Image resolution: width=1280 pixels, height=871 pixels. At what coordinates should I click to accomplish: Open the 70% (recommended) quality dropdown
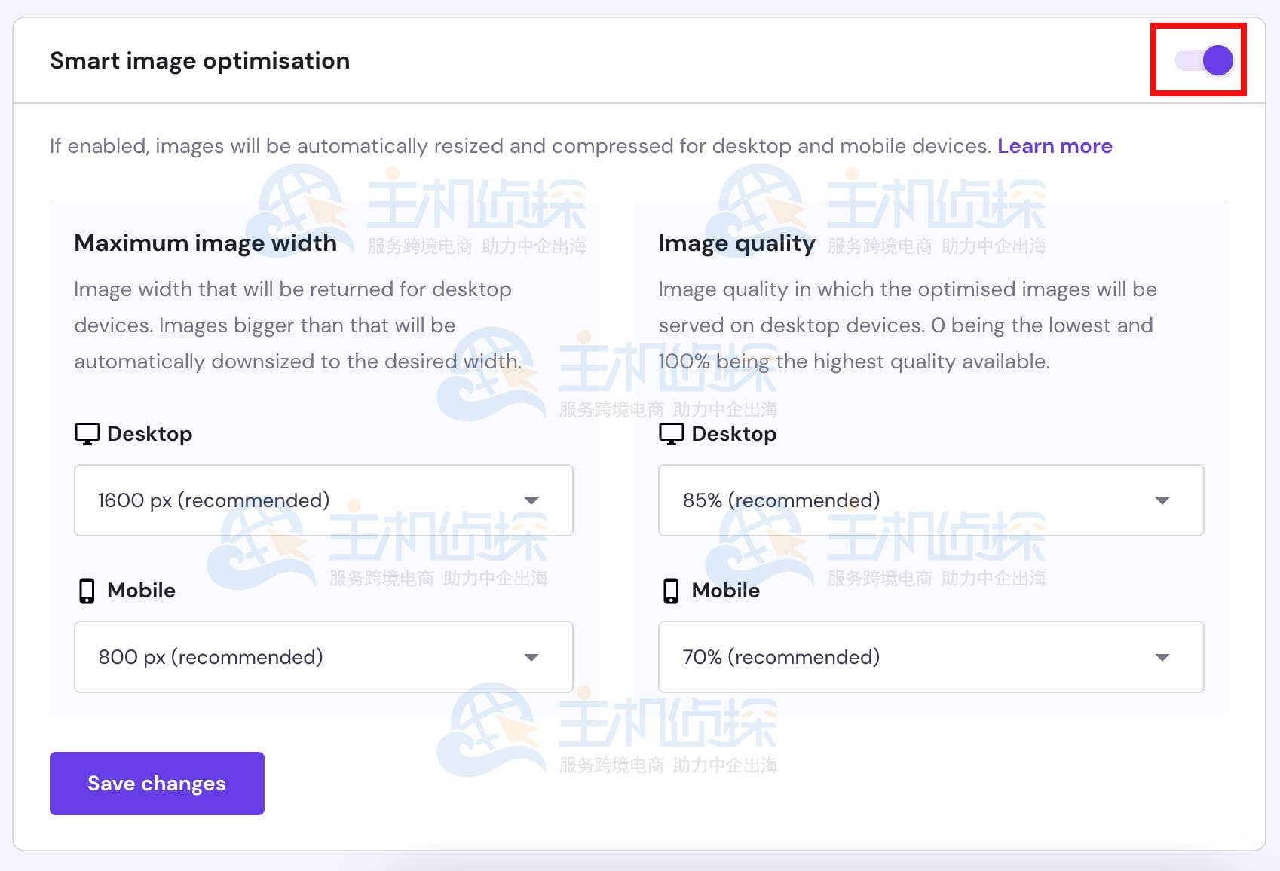click(930, 657)
